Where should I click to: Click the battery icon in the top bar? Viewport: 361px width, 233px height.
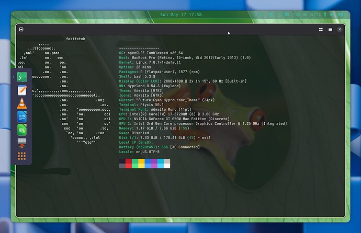pyautogui.click(x=340, y=15)
